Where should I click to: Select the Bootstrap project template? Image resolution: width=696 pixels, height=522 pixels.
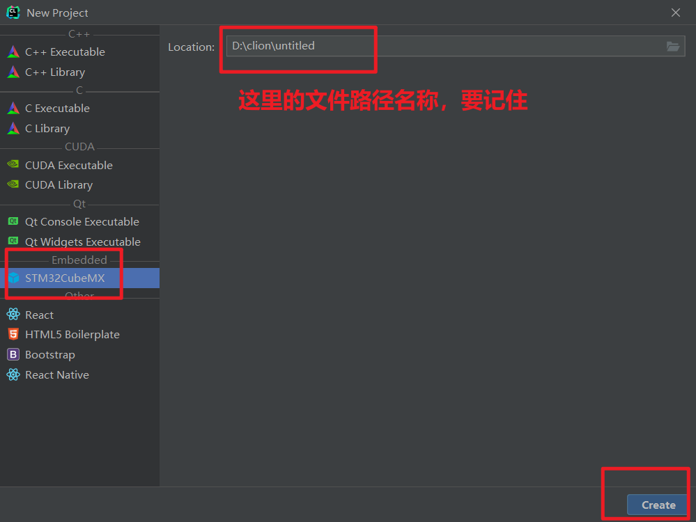(49, 354)
